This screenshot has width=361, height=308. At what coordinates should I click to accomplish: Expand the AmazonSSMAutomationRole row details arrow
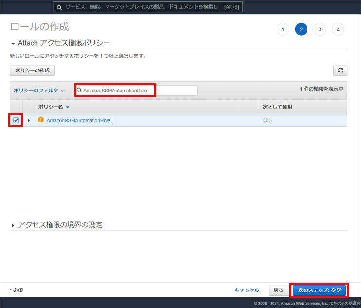(x=29, y=120)
